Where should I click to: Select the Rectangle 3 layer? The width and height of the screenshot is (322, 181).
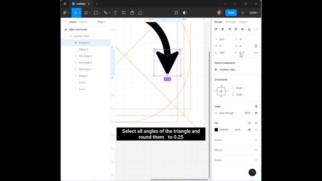click(x=86, y=56)
